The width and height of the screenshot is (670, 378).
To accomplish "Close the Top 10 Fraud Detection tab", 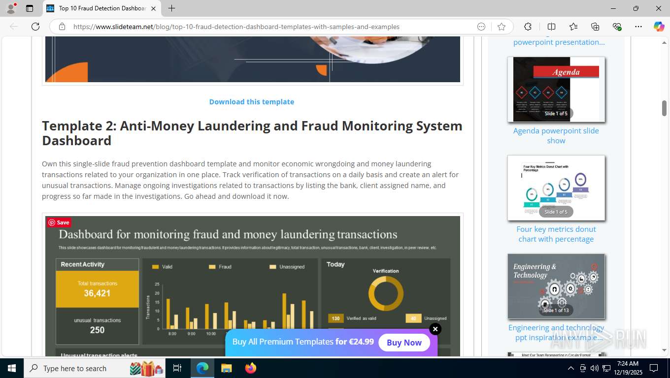I will click(153, 8).
